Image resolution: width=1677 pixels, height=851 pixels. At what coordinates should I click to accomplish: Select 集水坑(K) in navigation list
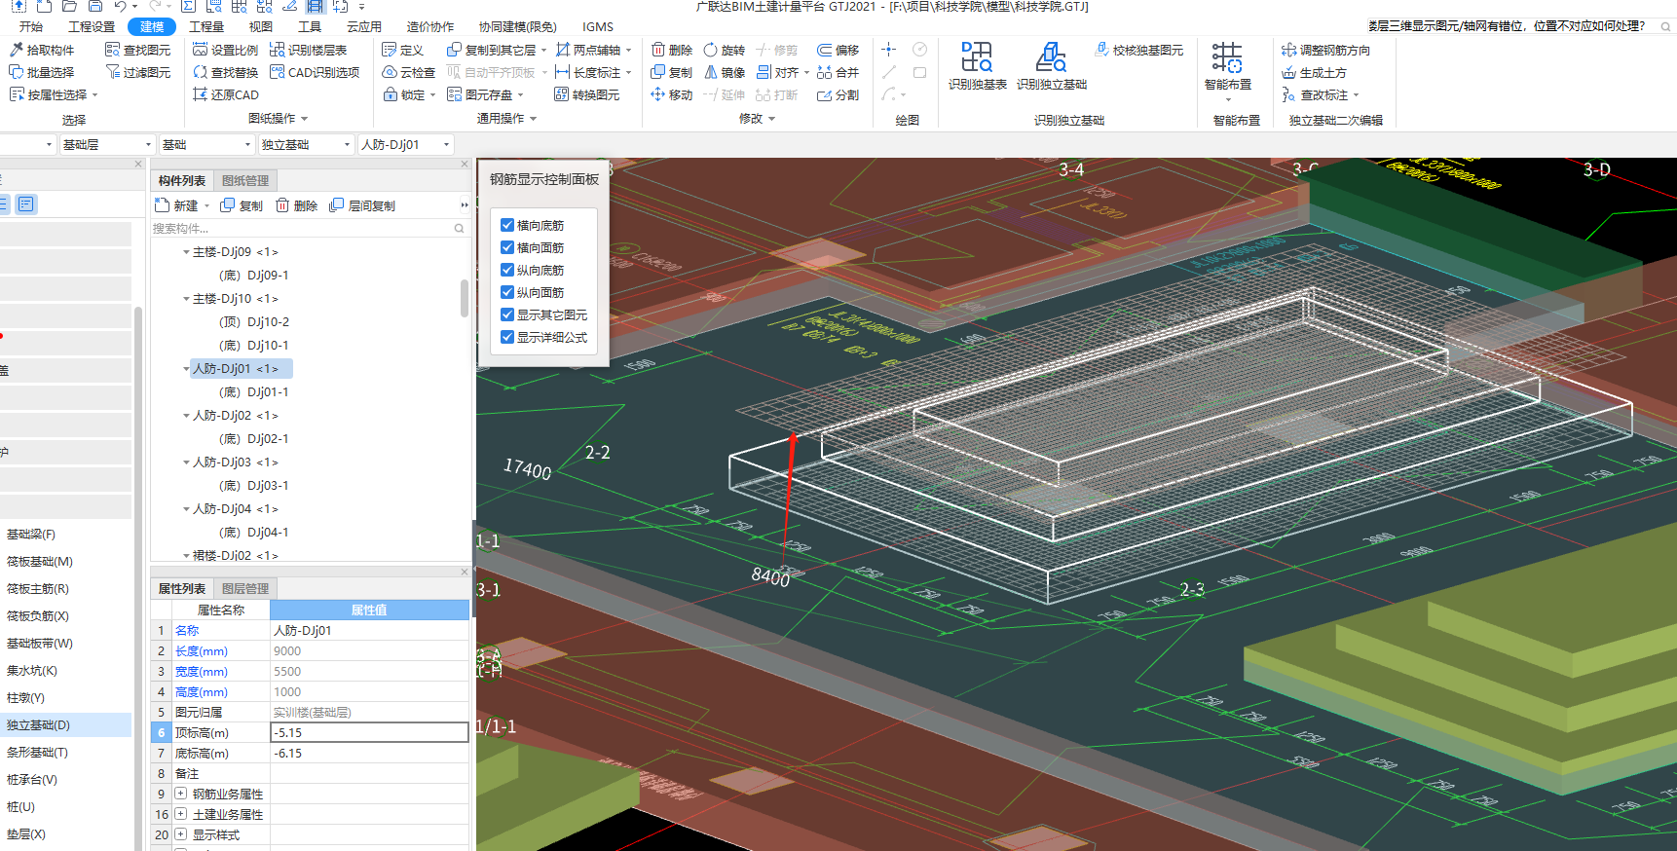click(32, 671)
